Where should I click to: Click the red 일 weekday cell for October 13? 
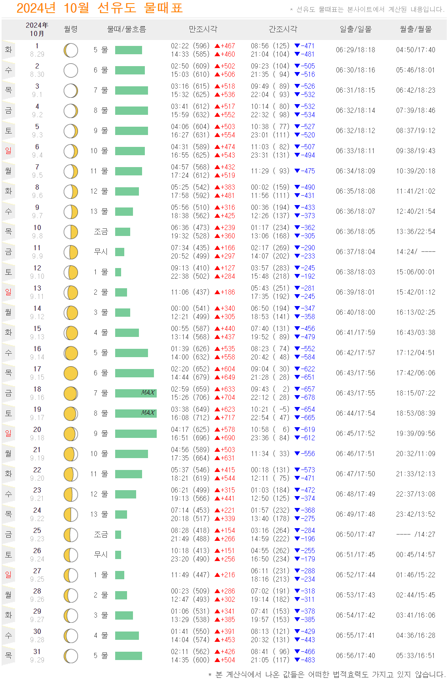point(8,292)
